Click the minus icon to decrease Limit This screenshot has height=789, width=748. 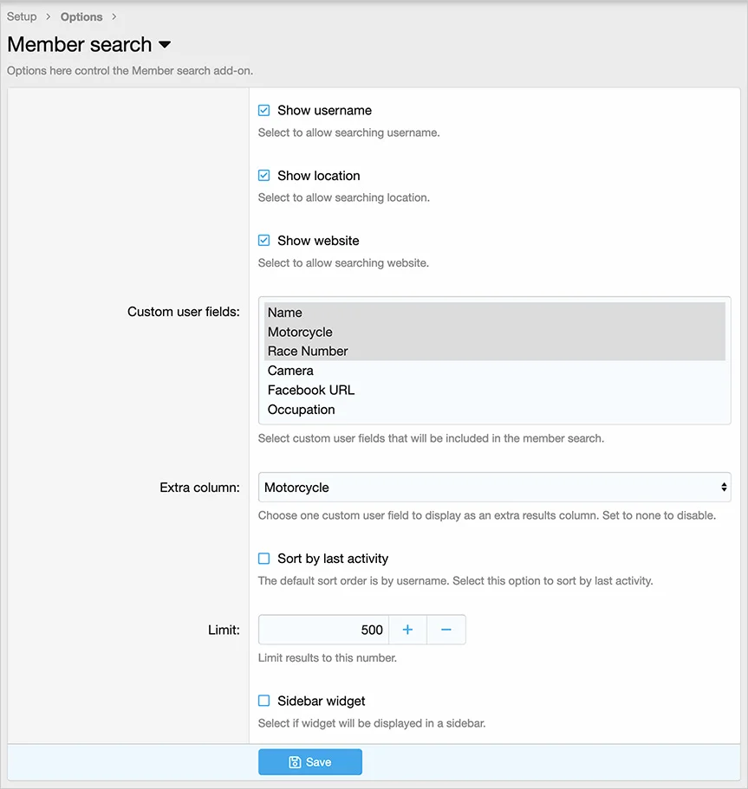446,630
